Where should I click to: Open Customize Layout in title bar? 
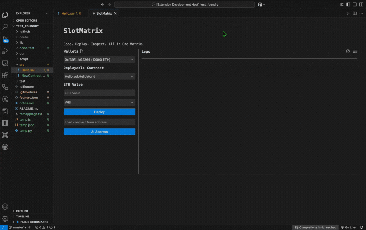[342, 4]
